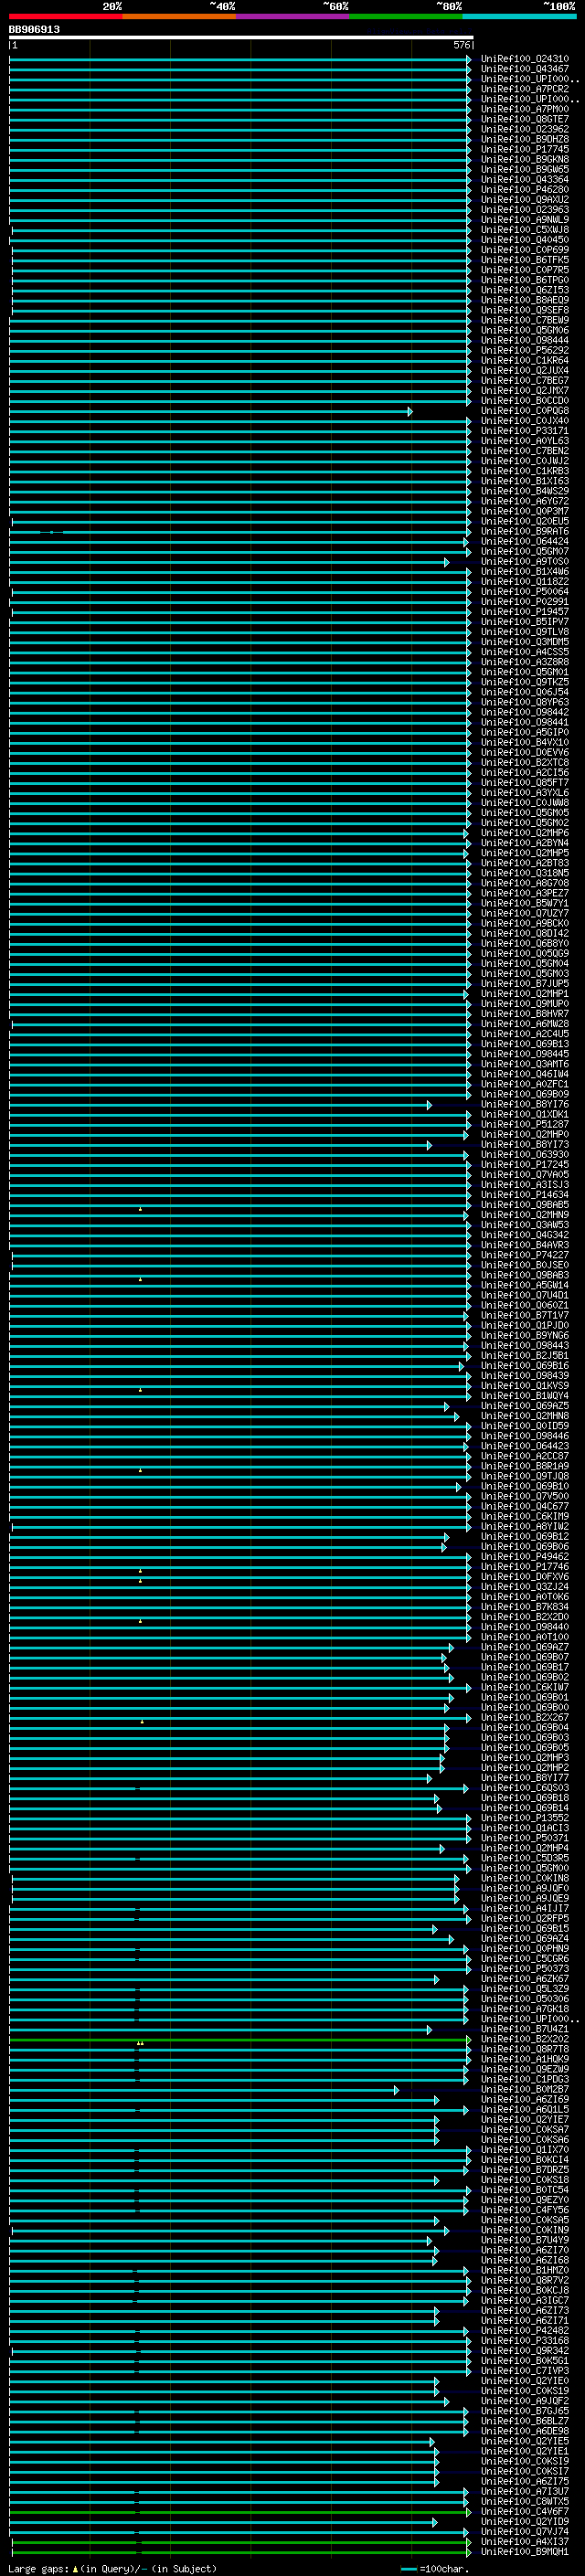Select hit label UniRef100_P46280
The image size is (585, 2576).
point(525,189)
